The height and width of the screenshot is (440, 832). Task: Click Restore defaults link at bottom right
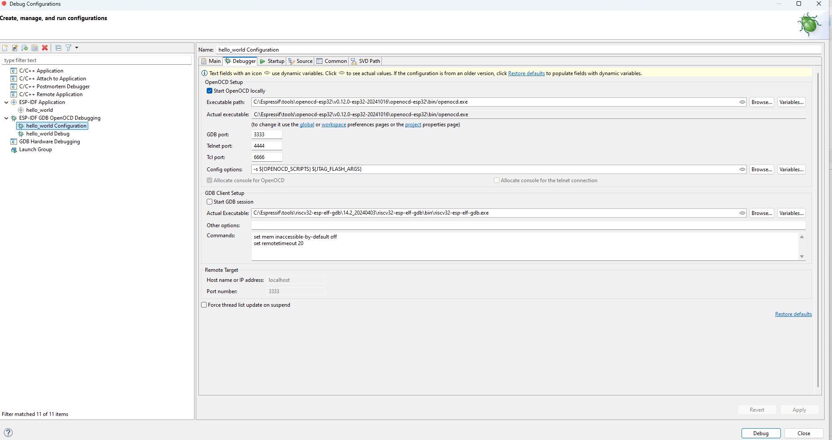point(793,314)
